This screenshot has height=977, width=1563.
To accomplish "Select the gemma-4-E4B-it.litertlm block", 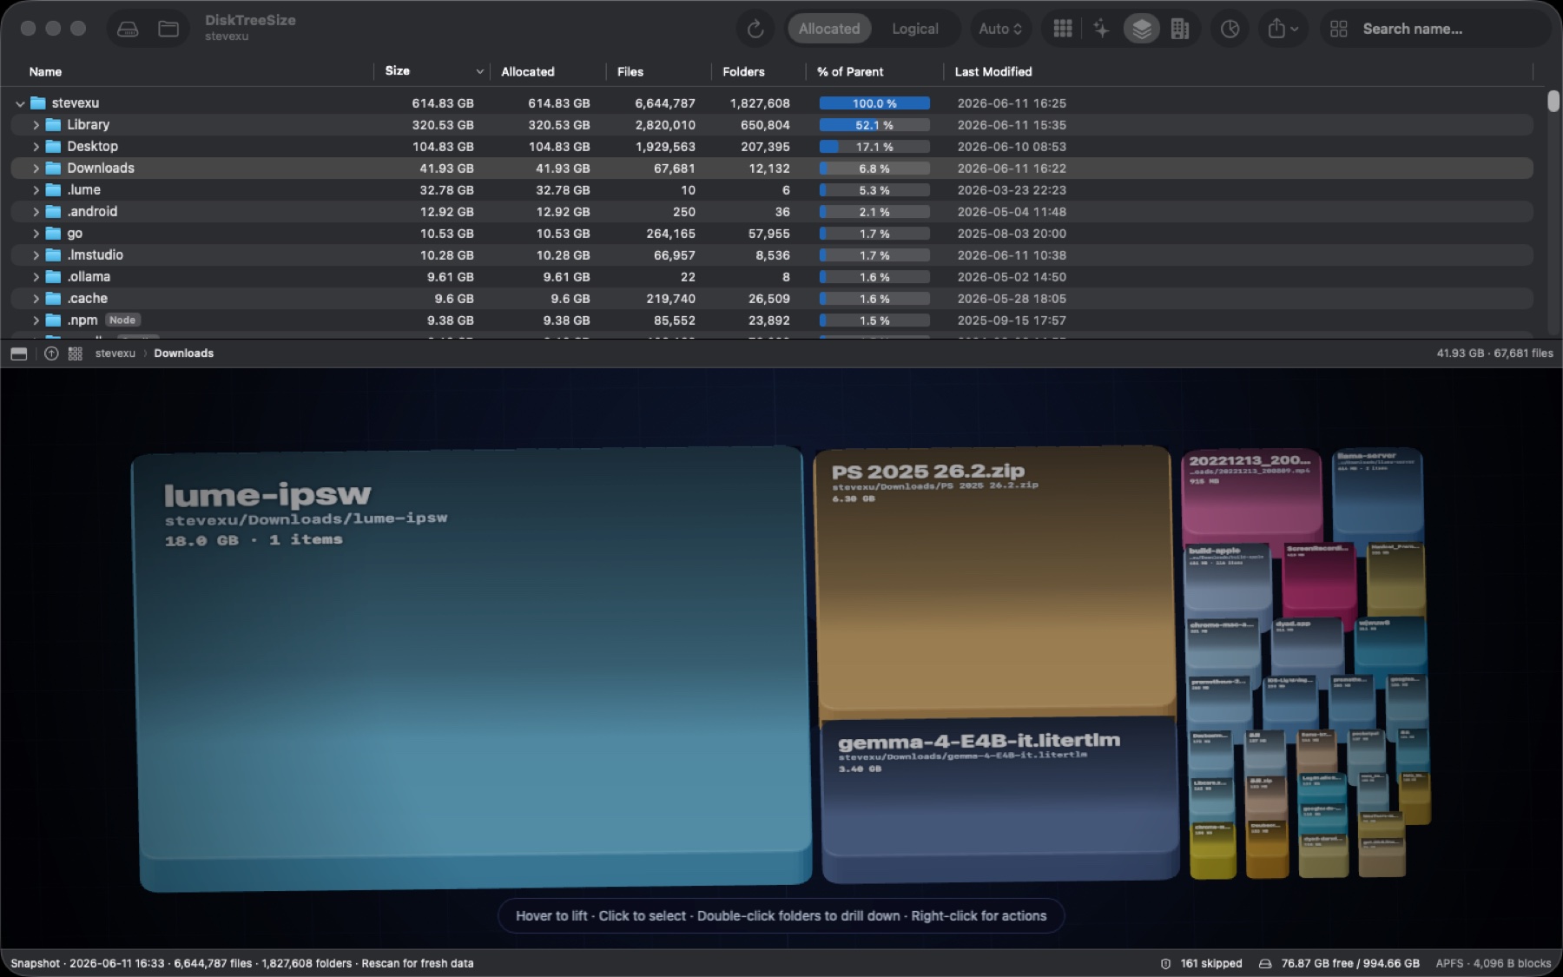I will click(x=999, y=799).
